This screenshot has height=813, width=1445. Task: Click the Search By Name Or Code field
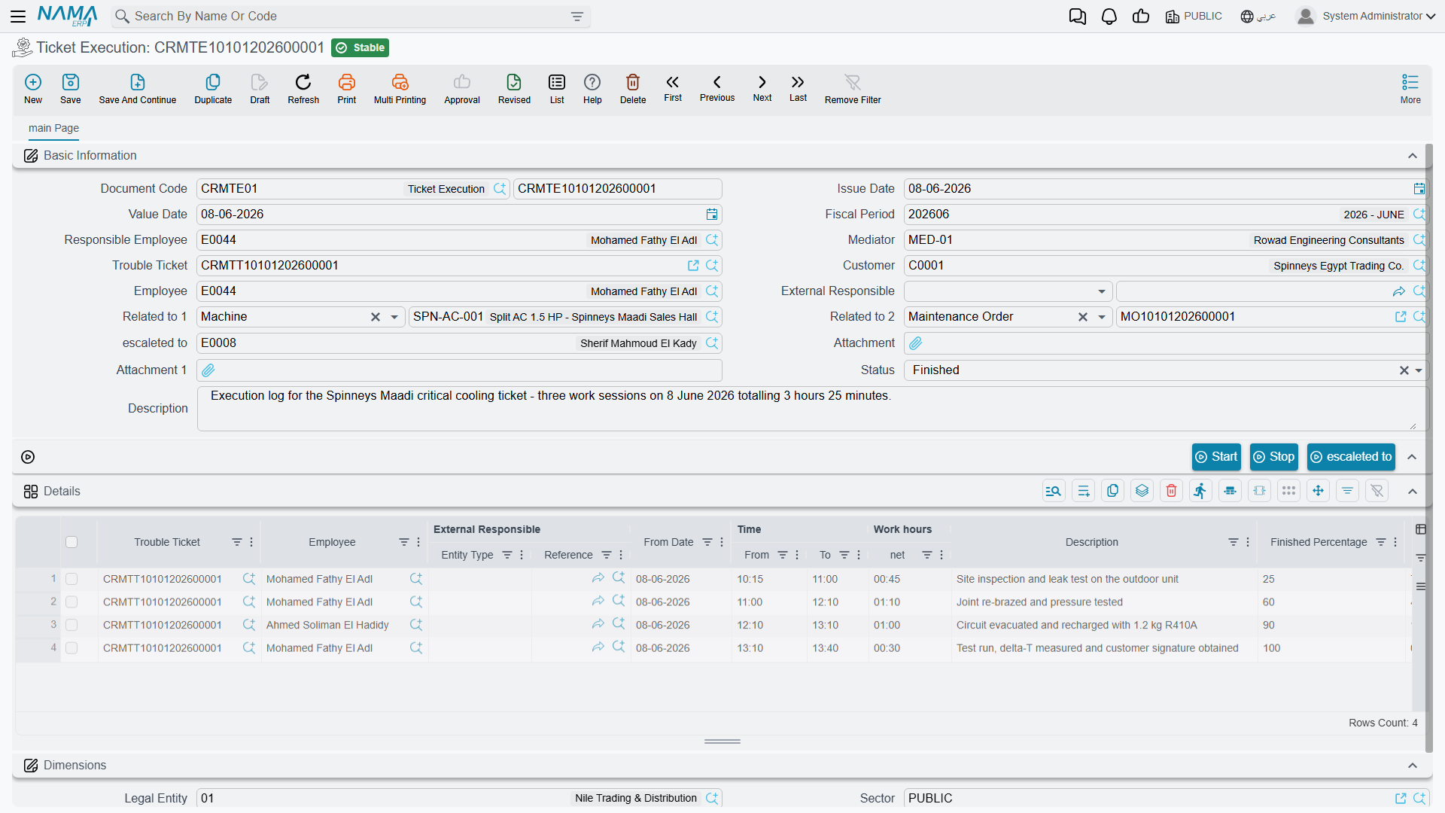click(351, 16)
